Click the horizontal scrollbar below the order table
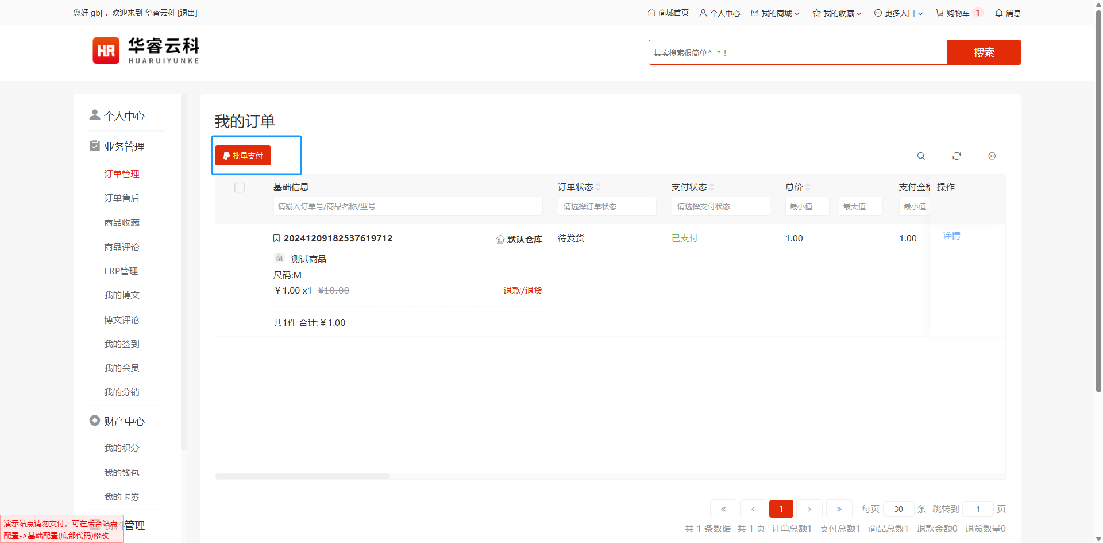1103x543 pixels. 303,476
